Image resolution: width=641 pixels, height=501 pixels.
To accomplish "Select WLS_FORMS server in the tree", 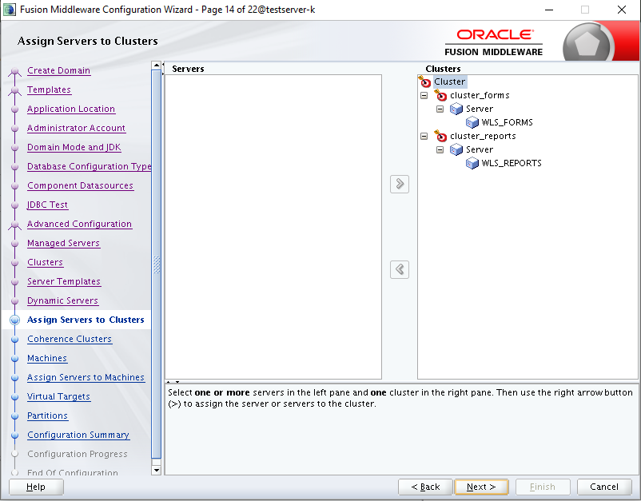I will (x=507, y=122).
